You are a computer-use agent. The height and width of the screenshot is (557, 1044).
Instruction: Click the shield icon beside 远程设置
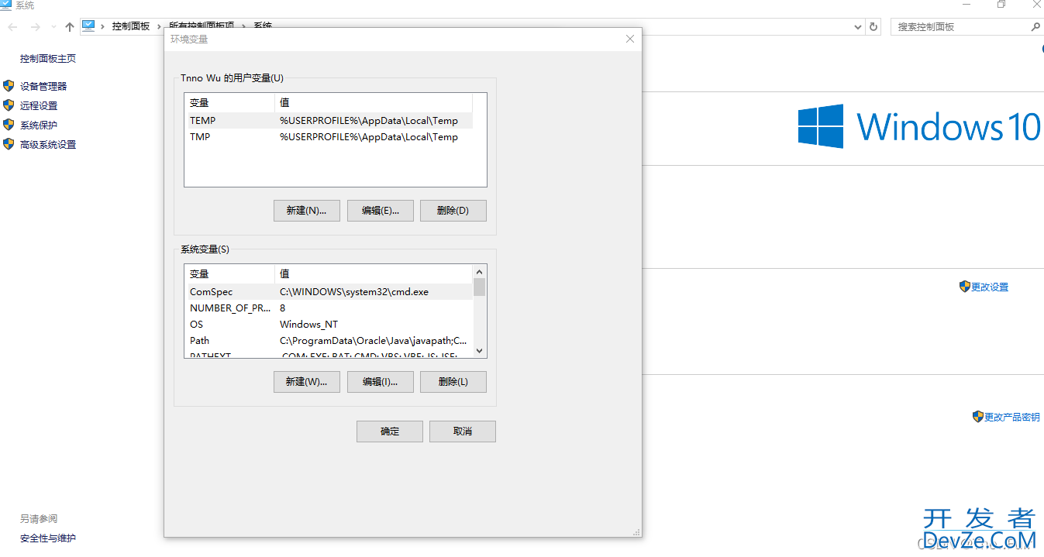pos(9,105)
